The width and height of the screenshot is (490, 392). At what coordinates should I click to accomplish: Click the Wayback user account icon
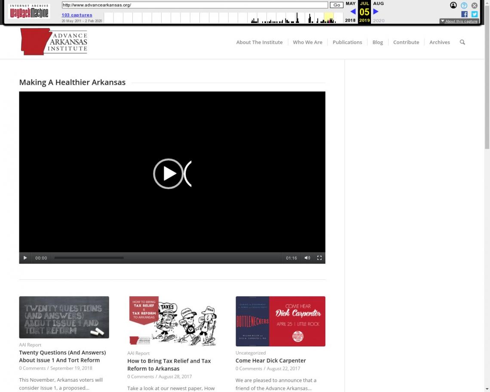[x=453, y=5]
